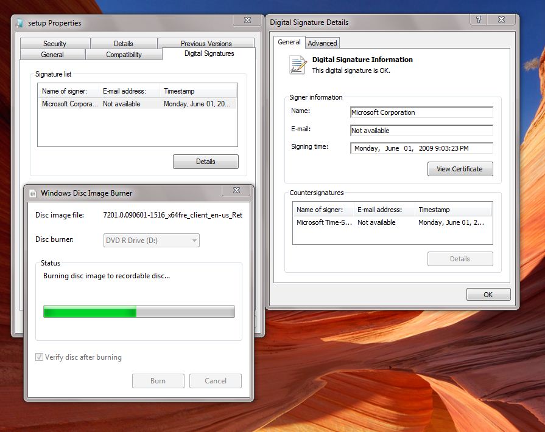Click Burning disc image to recordable disc status
Screen dimensions: 545x432
tap(107, 276)
